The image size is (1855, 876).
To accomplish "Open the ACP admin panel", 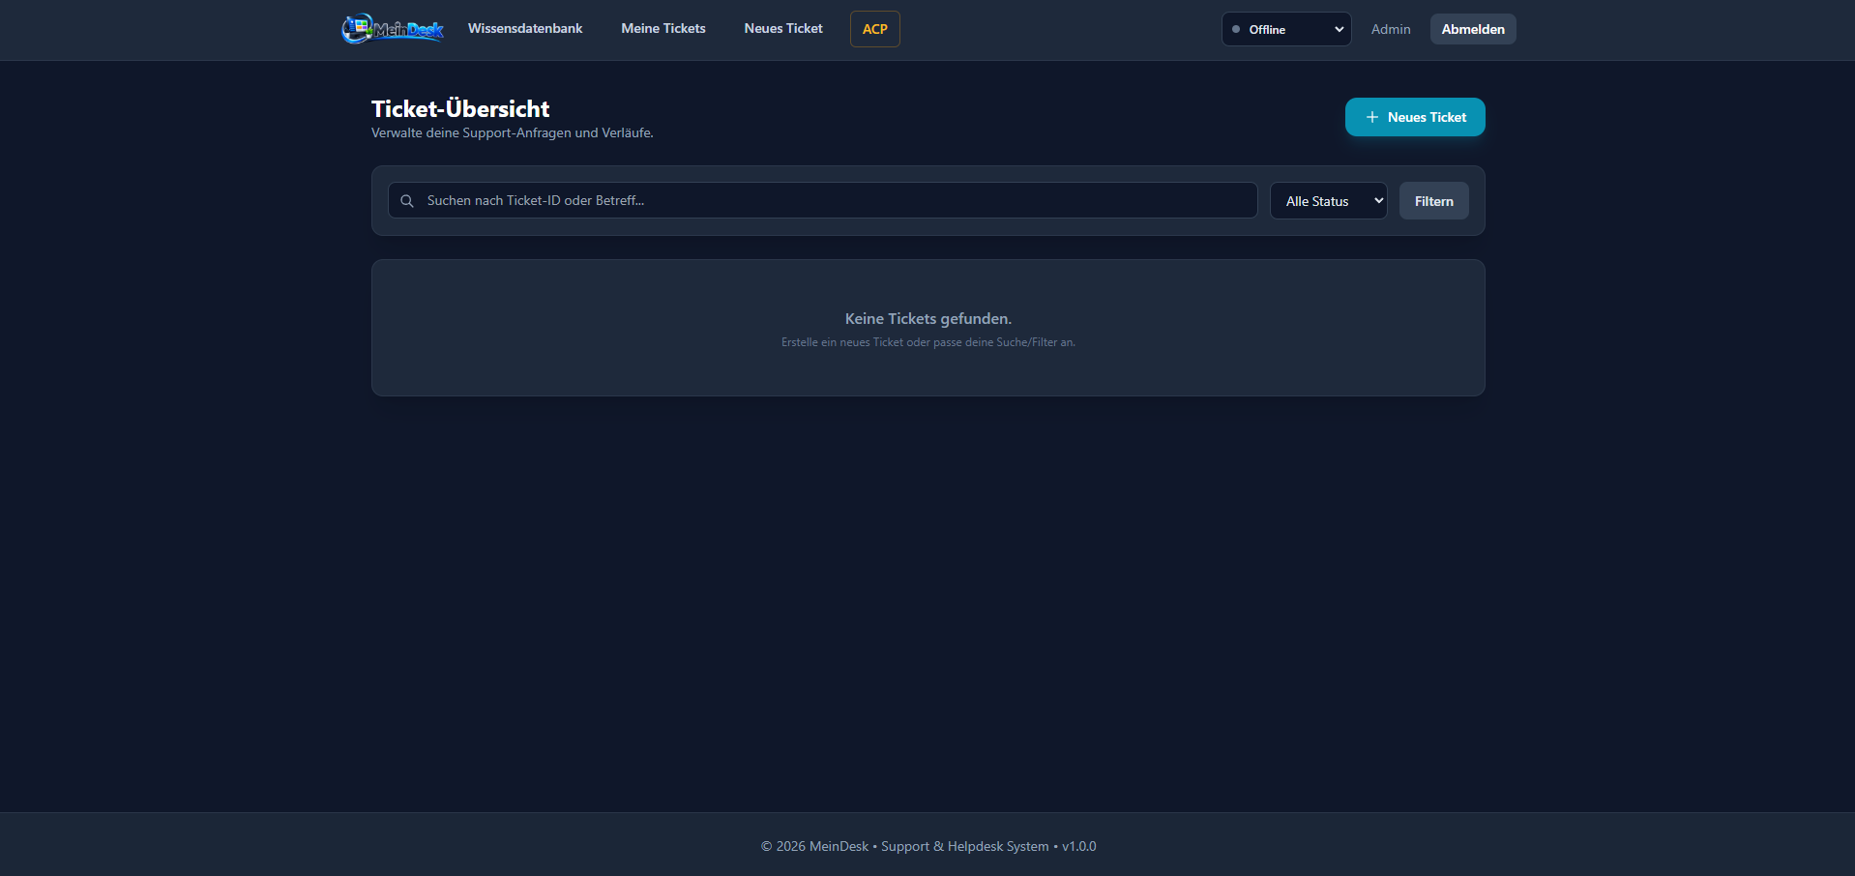I will 875,29.
